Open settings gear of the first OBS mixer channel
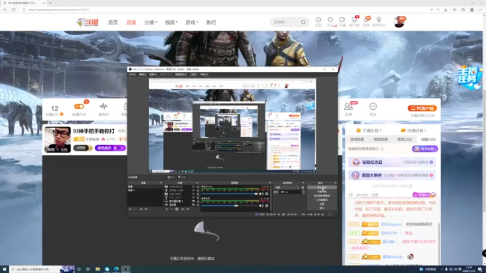486x273 pixels. click(267, 194)
